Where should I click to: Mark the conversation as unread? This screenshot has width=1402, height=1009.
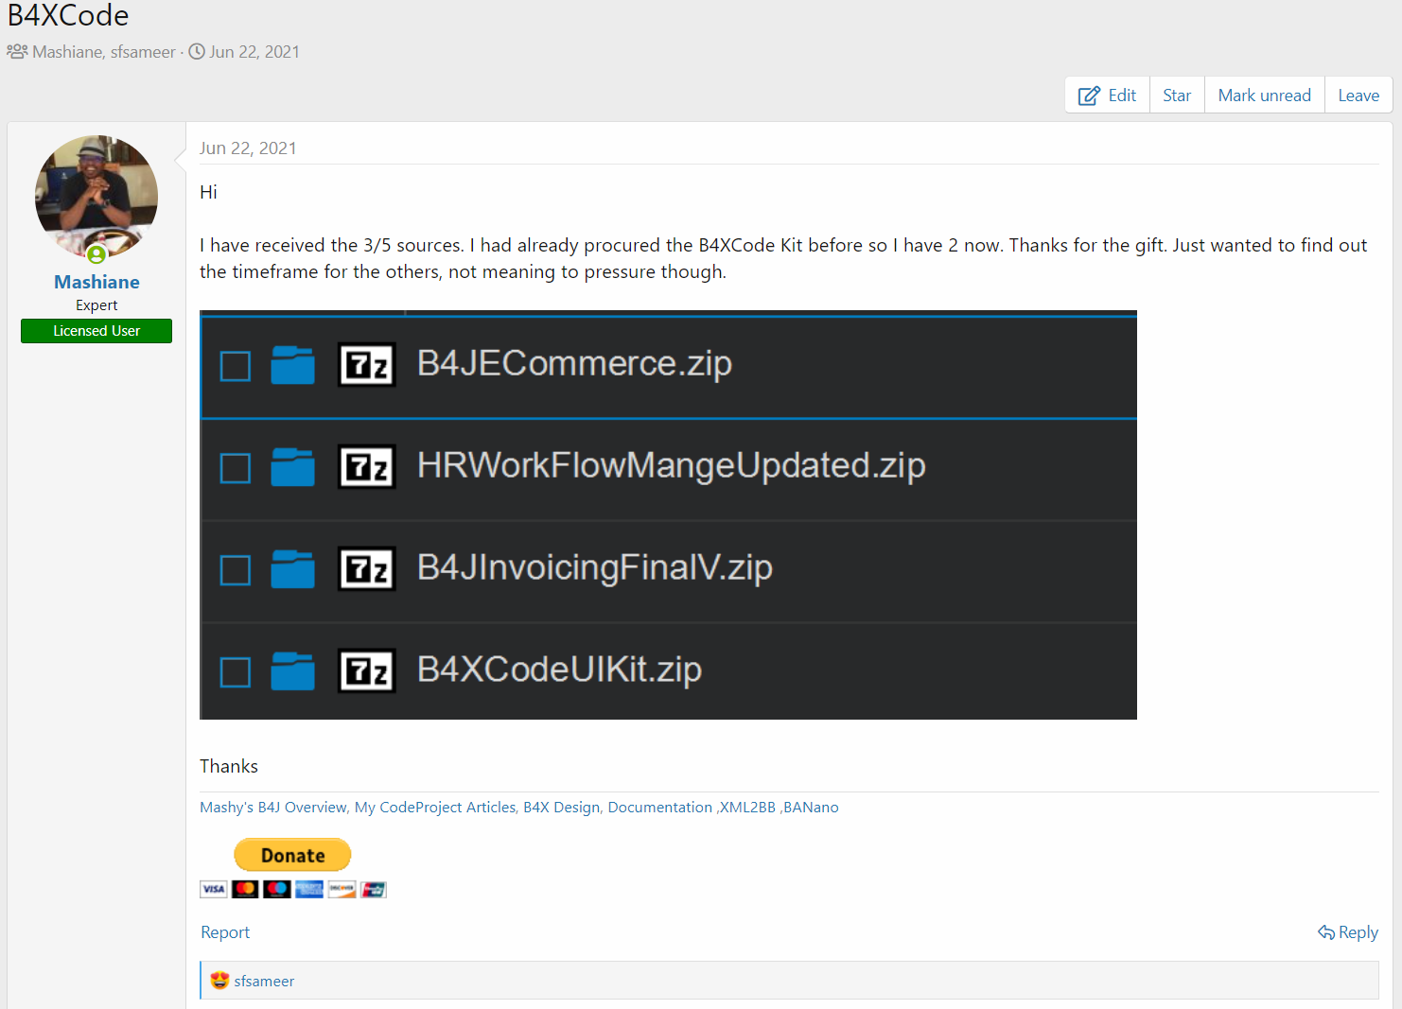click(x=1264, y=96)
